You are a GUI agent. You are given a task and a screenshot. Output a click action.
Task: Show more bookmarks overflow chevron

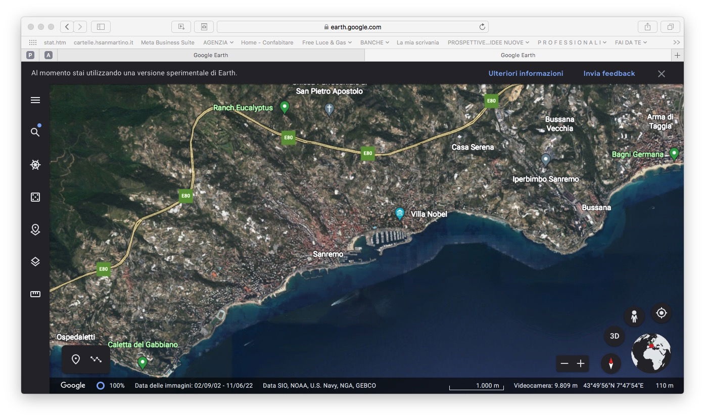click(x=676, y=42)
